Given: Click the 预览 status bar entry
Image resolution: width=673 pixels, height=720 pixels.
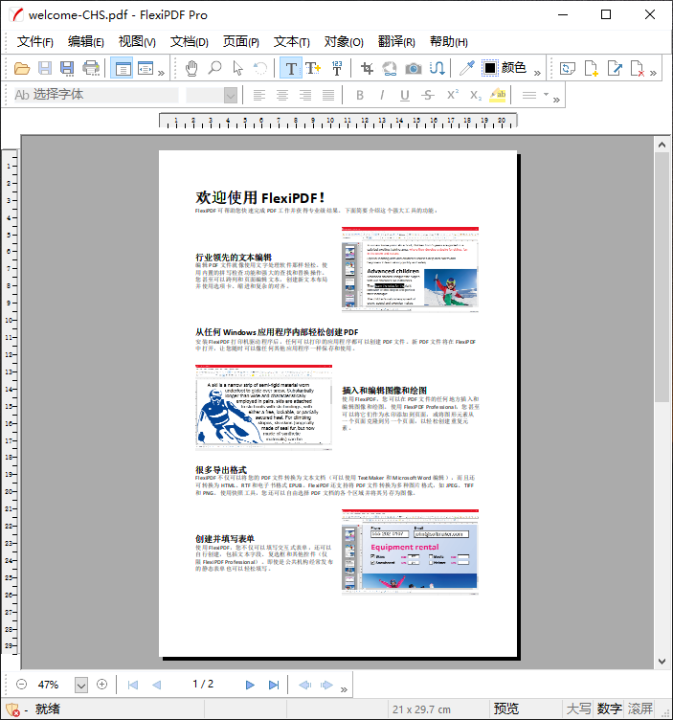Looking at the screenshot, I should click(x=505, y=709).
